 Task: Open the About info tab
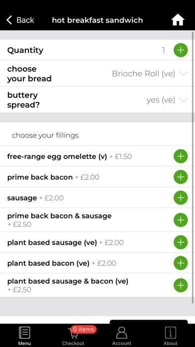pyautogui.click(x=171, y=336)
